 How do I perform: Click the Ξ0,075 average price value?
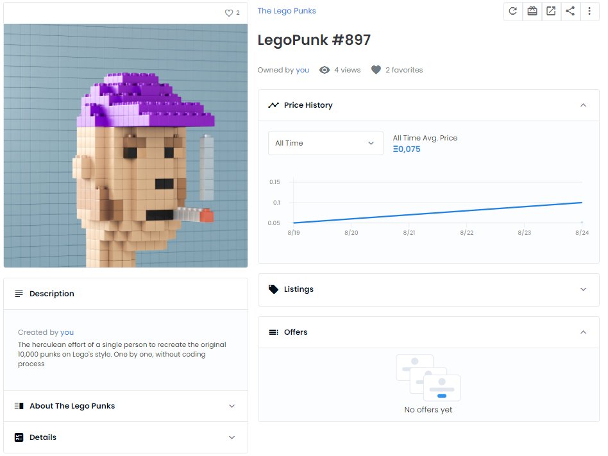click(407, 149)
